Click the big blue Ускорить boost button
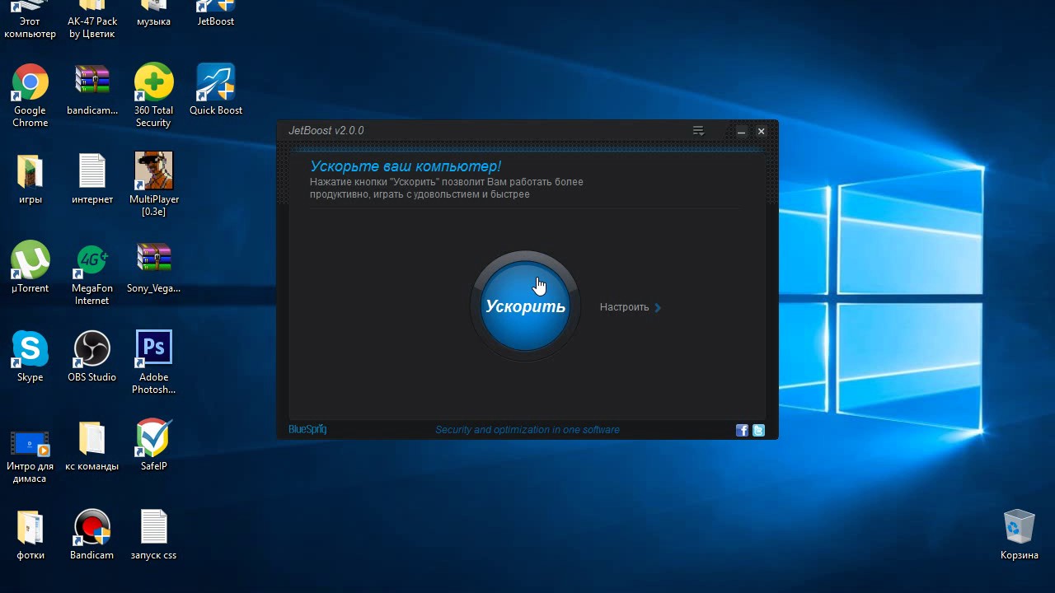 click(525, 306)
